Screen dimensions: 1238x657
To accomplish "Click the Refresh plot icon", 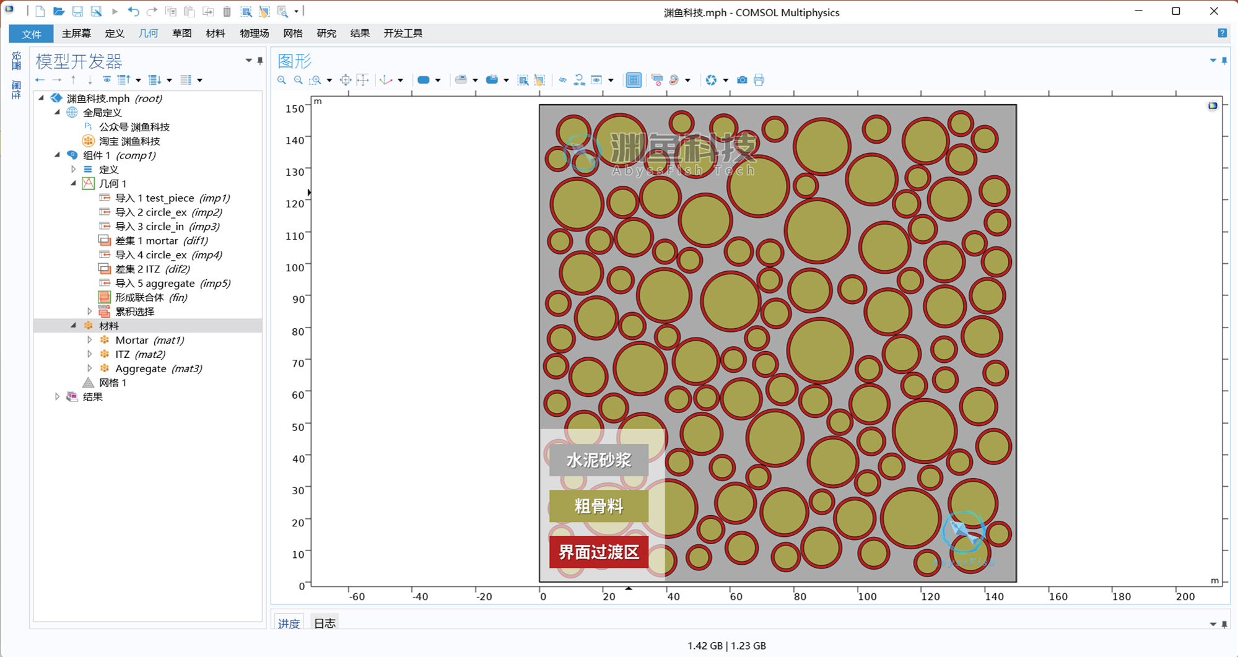I will click(x=711, y=80).
